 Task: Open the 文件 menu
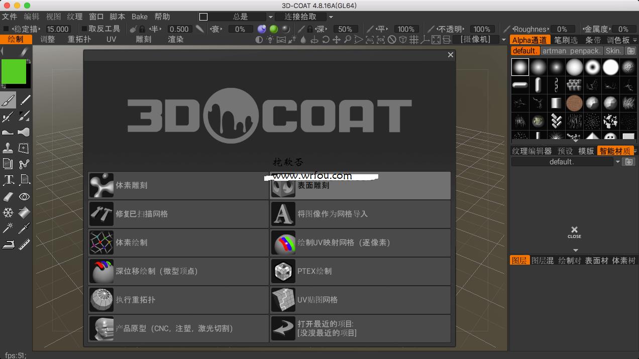point(10,17)
